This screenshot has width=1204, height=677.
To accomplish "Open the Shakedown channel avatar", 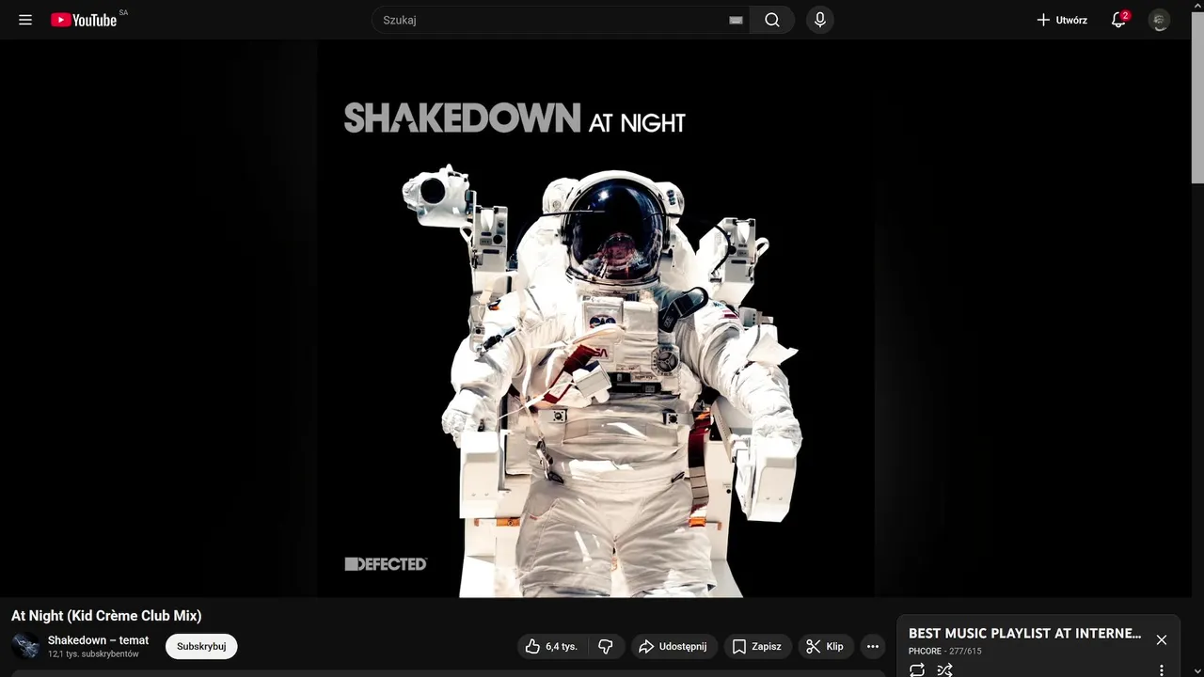I will point(25,646).
